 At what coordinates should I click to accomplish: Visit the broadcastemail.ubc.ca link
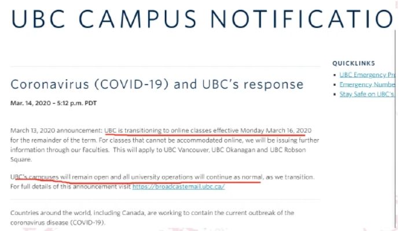178,187
